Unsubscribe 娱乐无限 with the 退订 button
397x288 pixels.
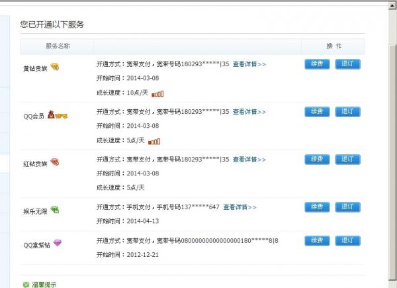pos(347,207)
